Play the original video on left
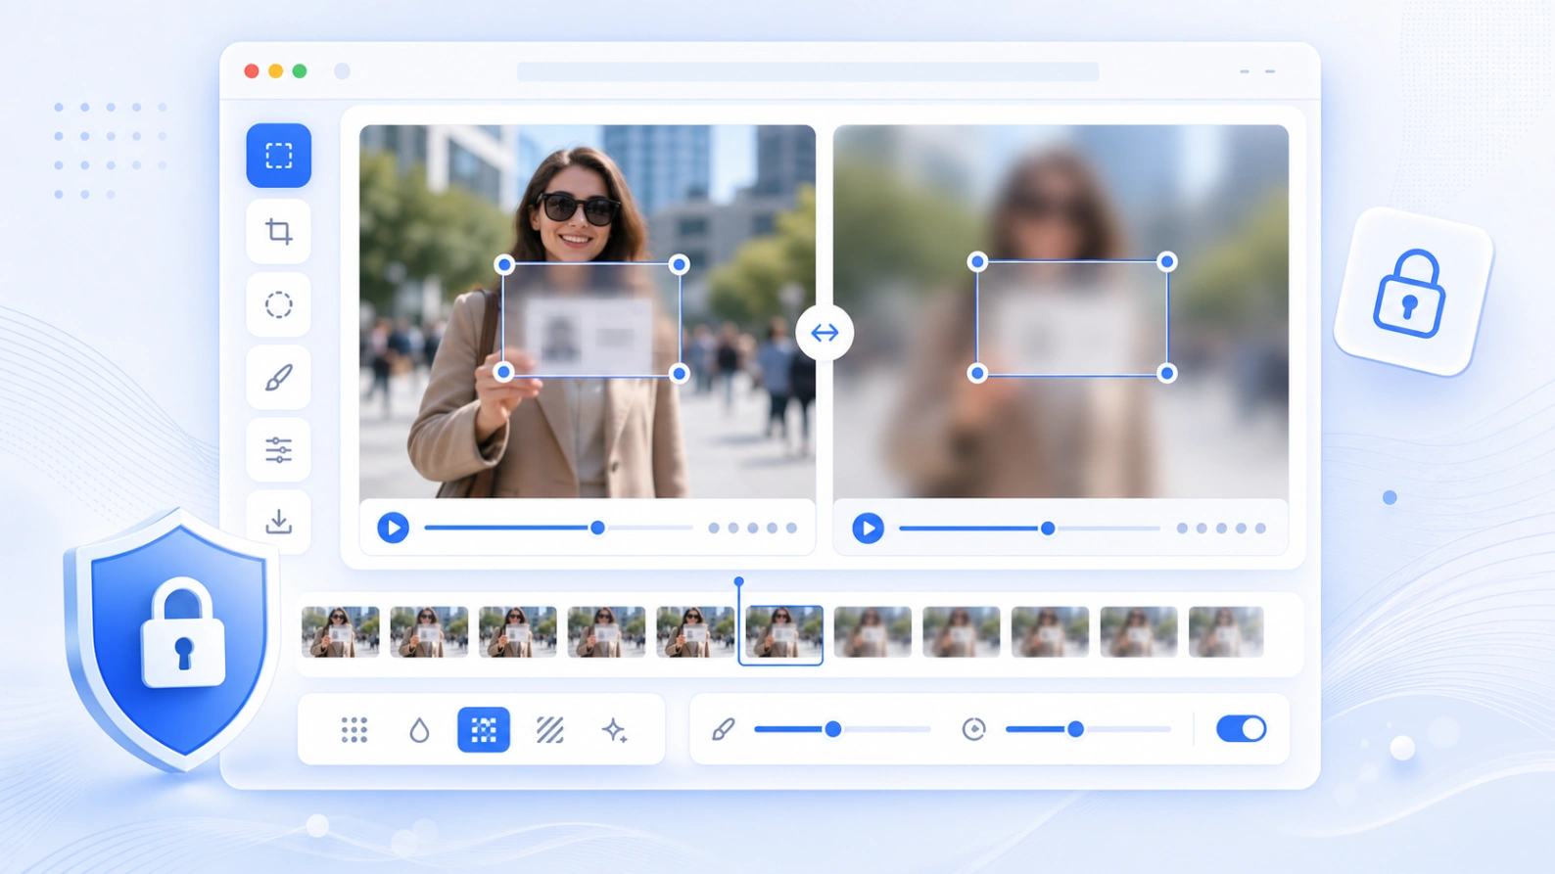This screenshot has width=1555, height=874. click(x=393, y=528)
